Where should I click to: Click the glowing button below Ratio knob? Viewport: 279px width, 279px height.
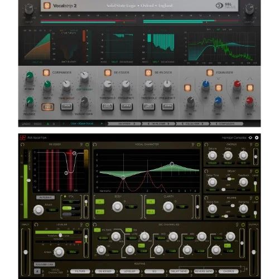coord(48,107)
